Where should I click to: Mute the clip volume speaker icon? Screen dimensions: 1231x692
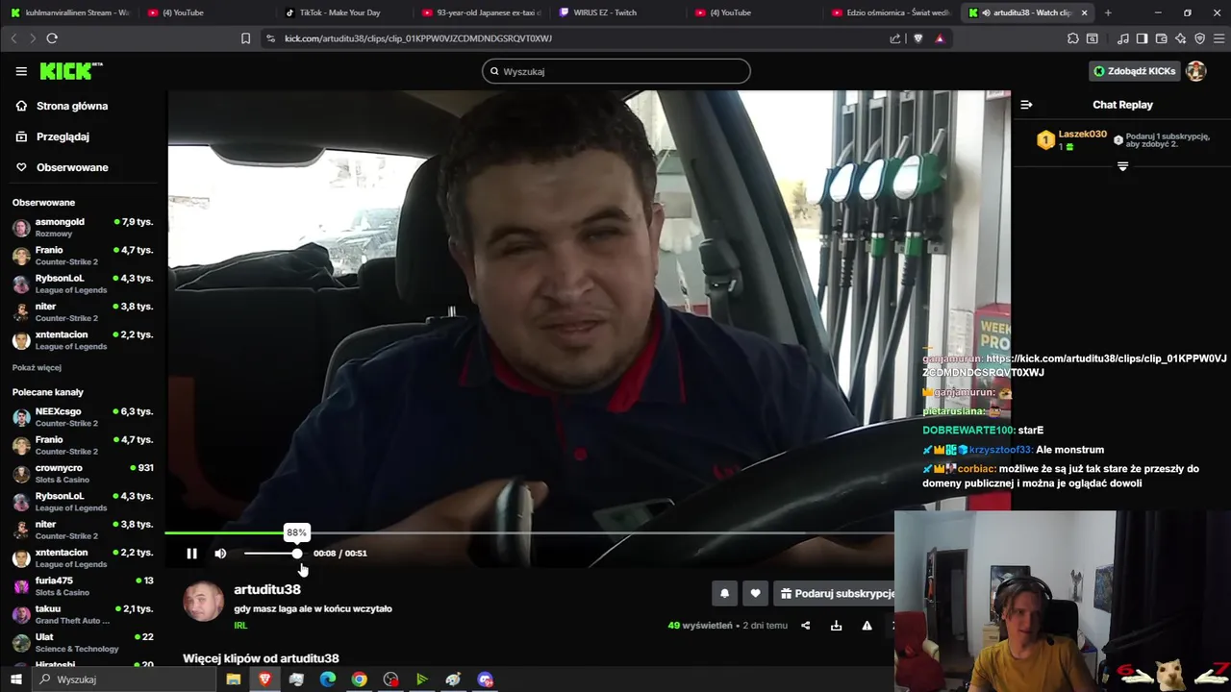coord(220,554)
